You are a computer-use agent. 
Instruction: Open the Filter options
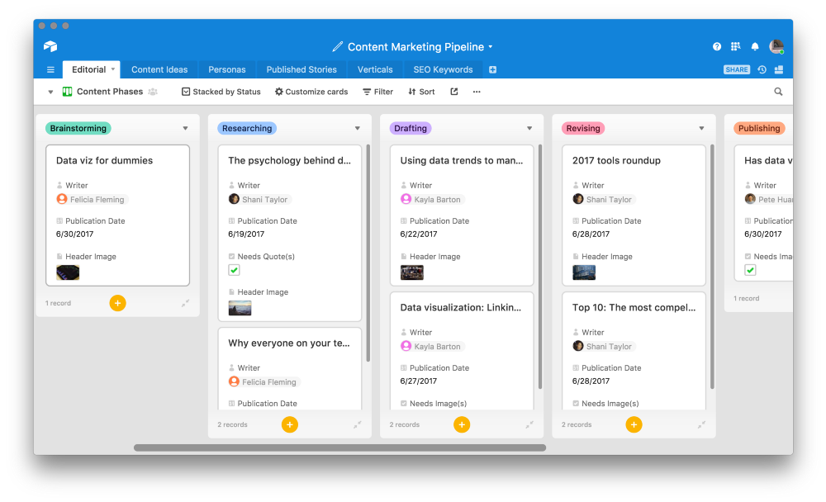tap(377, 92)
